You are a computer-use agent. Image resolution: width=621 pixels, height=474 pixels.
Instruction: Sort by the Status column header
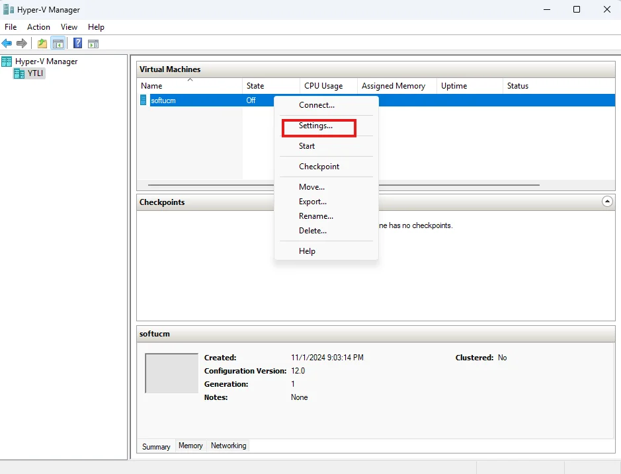pyautogui.click(x=558, y=86)
